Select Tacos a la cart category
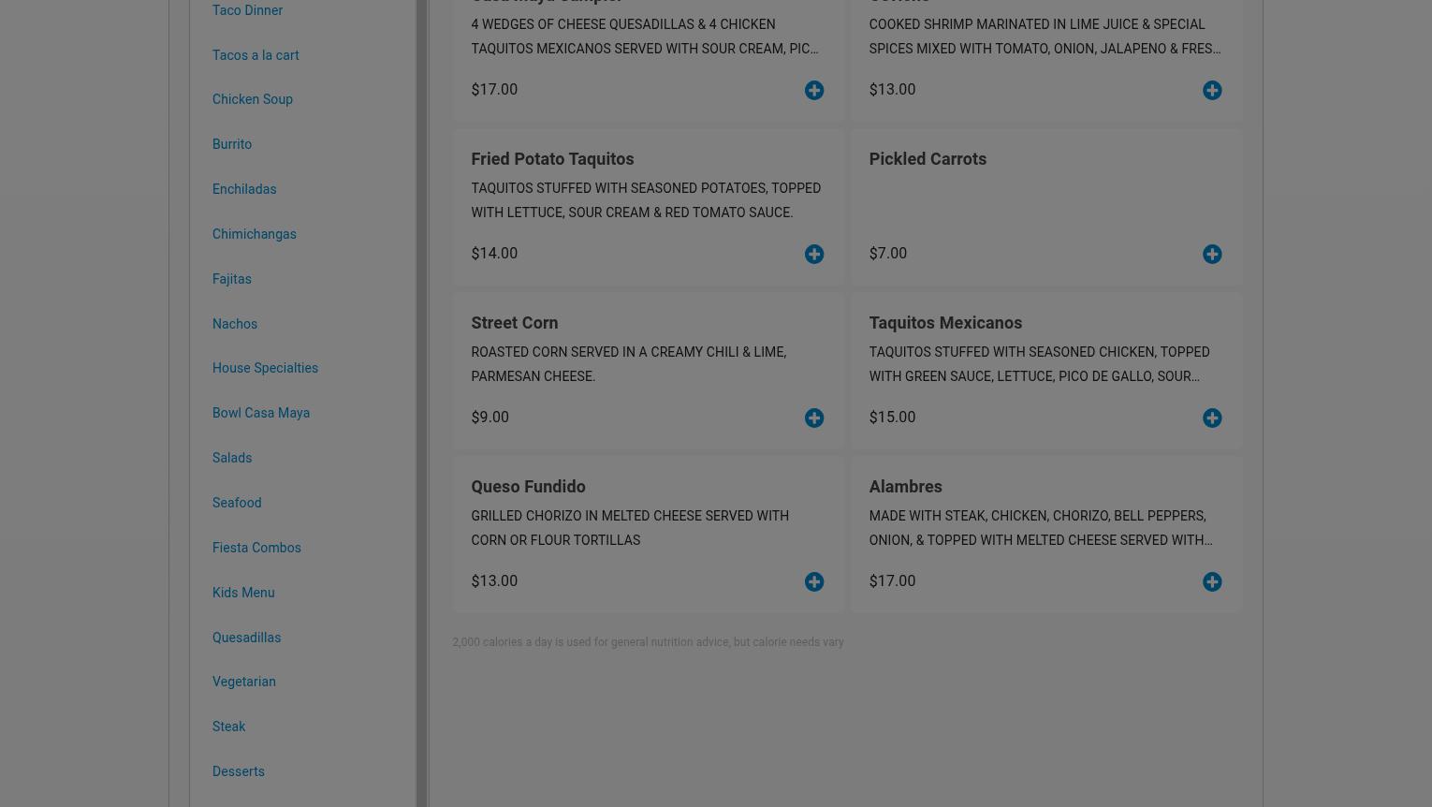The width and height of the screenshot is (1432, 807). point(256,55)
